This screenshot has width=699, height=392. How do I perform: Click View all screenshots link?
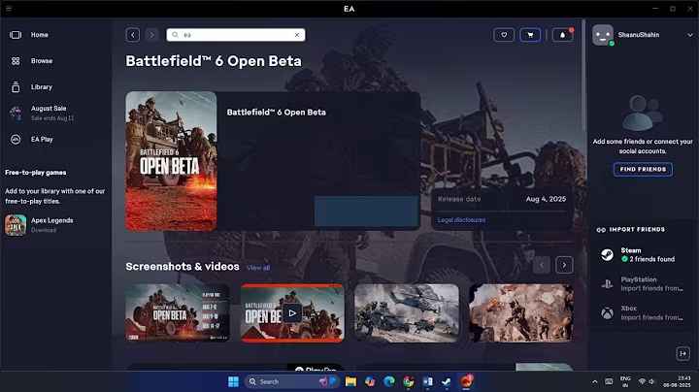click(x=258, y=268)
